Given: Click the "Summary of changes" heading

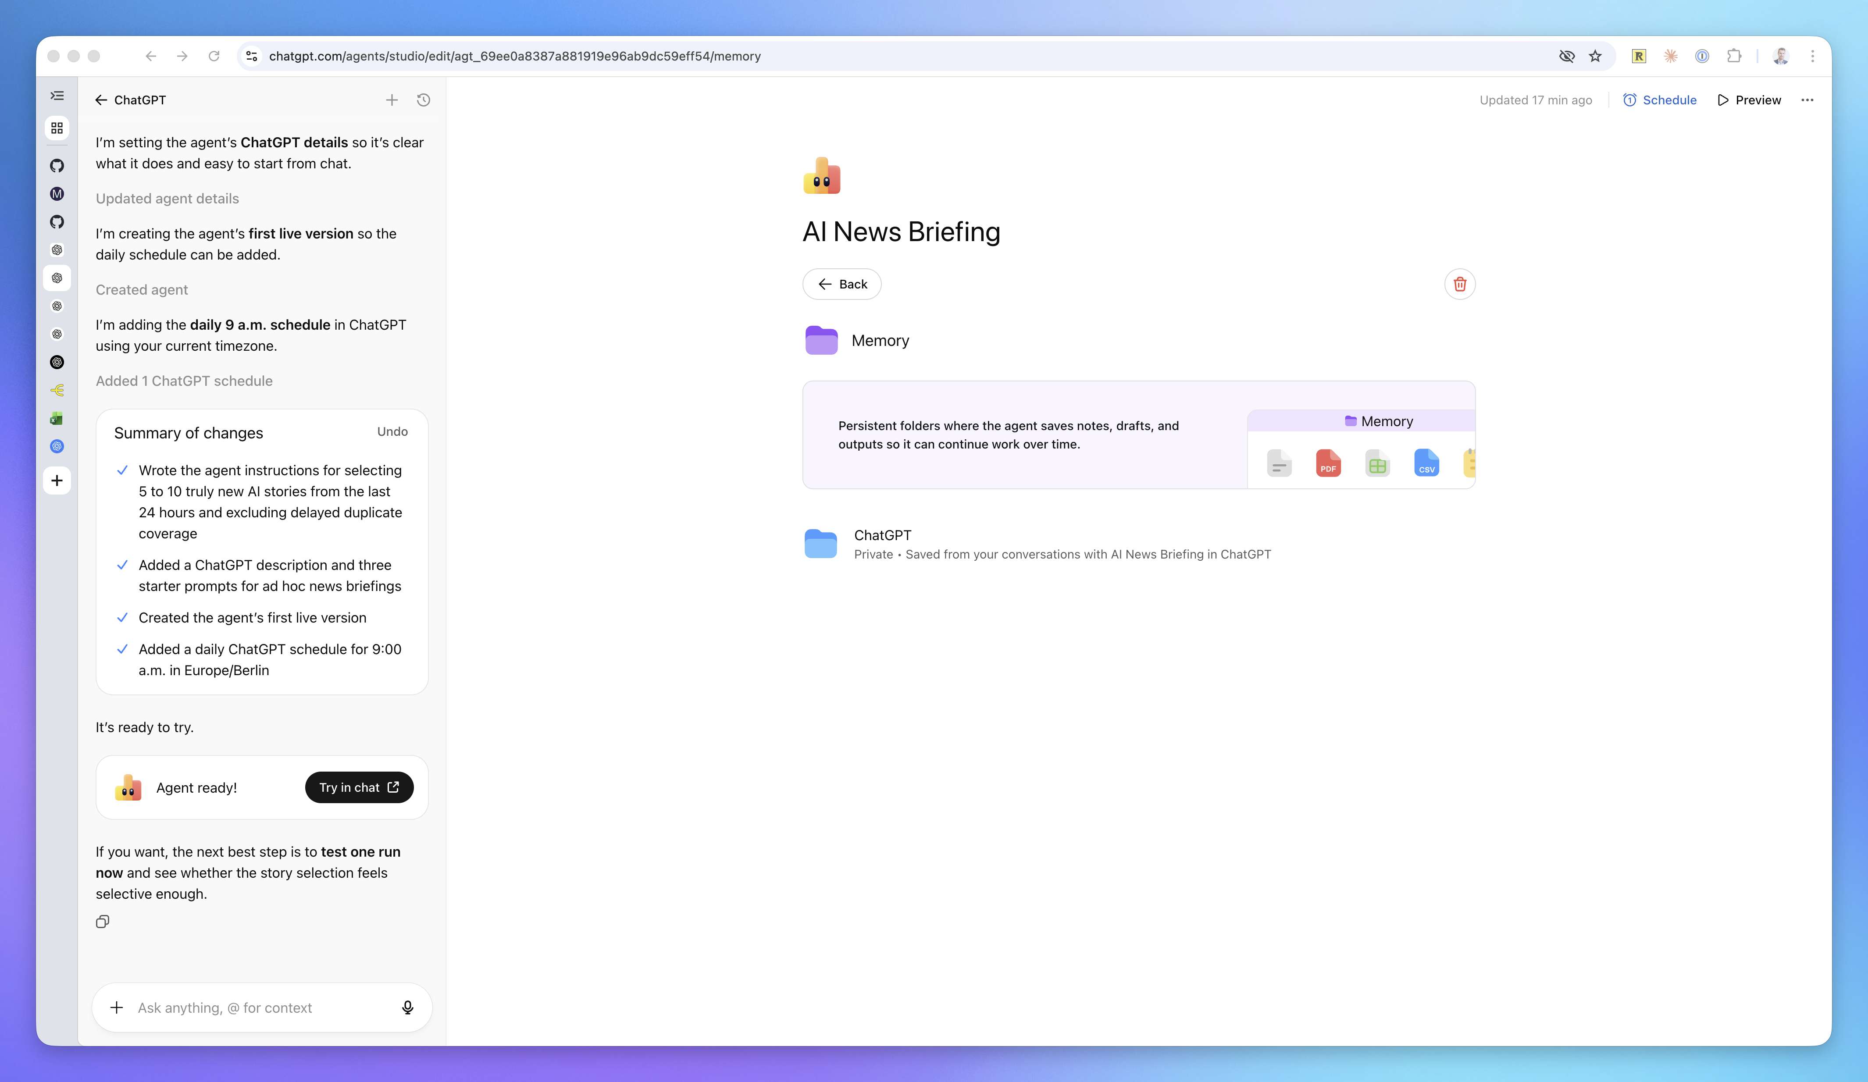Looking at the screenshot, I should (x=188, y=433).
